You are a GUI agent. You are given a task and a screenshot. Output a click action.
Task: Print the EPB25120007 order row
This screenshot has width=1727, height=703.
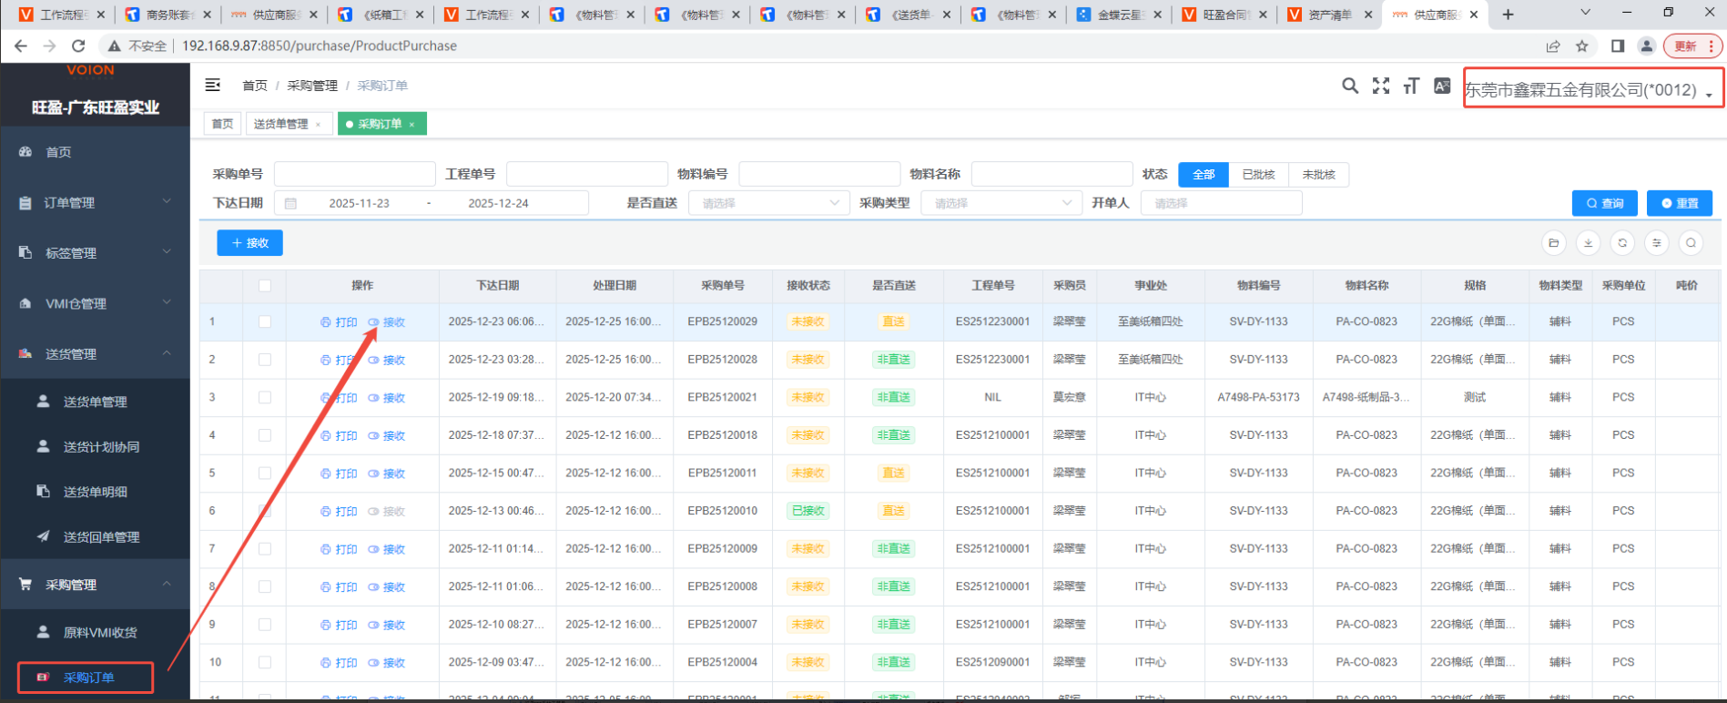coord(339,625)
